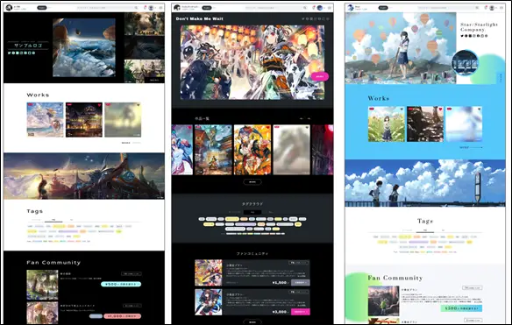This screenshot has height=325, width=512.
Task: Toggle heart on the blurred grey artwork in carousel
Action: click(x=307, y=128)
